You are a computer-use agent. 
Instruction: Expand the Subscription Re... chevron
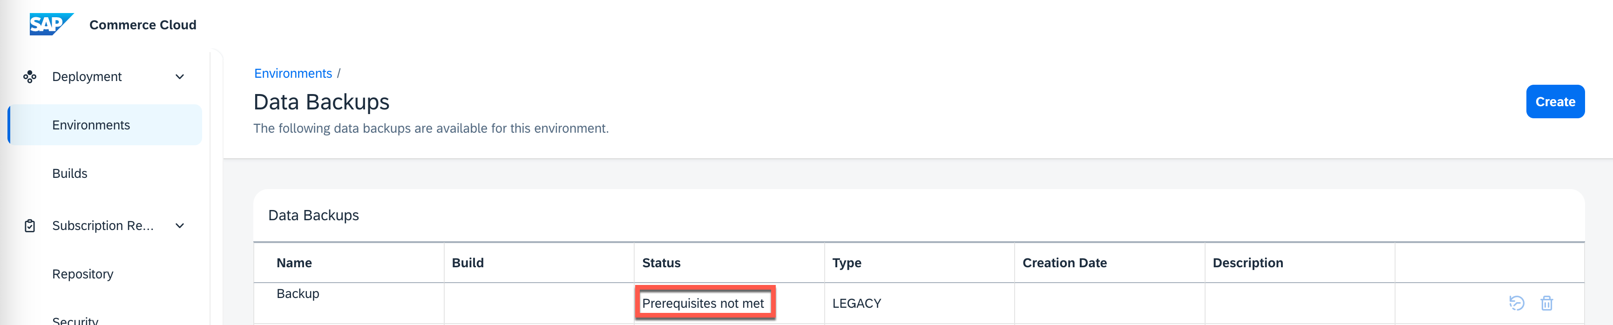(x=180, y=225)
